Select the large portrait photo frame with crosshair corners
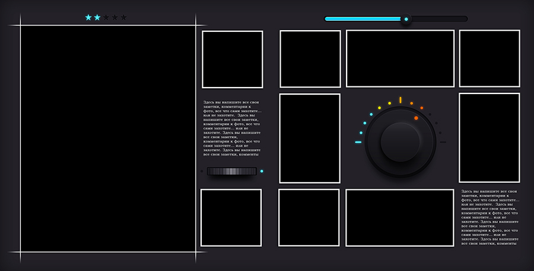This screenshot has width=534, height=271. point(108,138)
